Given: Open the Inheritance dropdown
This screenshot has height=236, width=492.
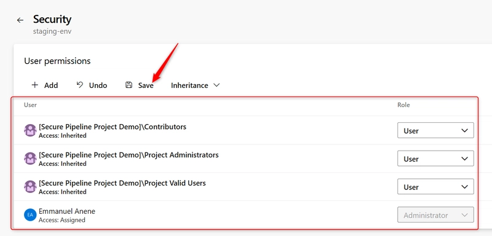Looking at the screenshot, I should tap(195, 85).
